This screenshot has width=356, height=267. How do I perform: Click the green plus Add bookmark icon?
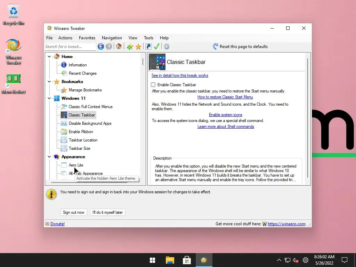tap(130, 47)
